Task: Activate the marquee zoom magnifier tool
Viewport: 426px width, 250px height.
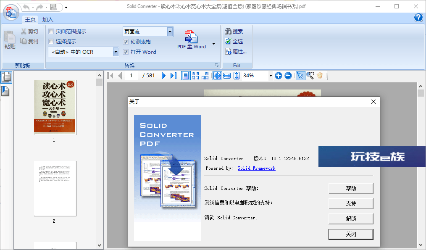Action: pyautogui.click(x=310, y=76)
